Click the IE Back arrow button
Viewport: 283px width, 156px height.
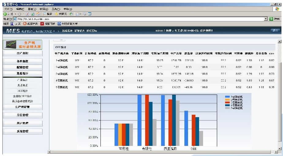(5, 14)
